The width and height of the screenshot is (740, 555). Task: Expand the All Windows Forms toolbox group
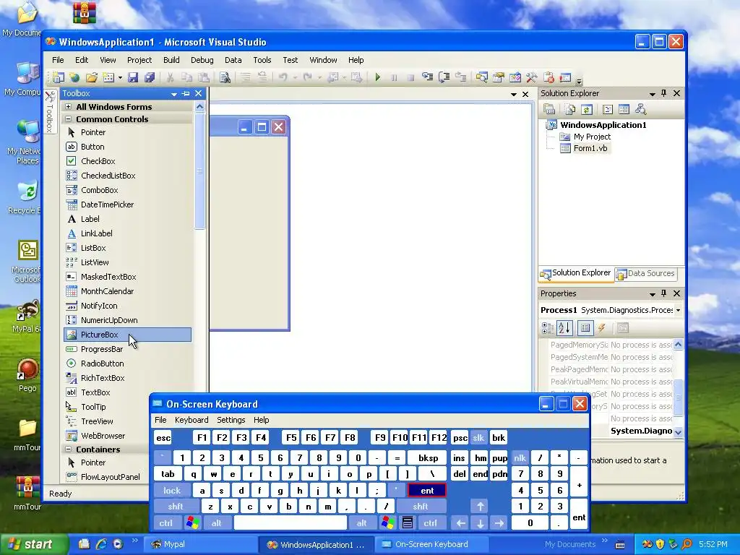coord(69,107)
